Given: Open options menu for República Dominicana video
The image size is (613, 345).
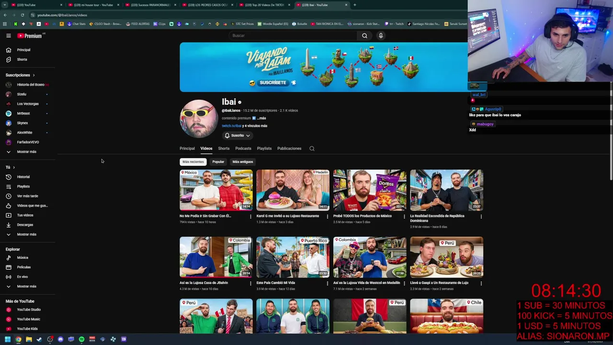Looking at the screenshot, I should point(481,217).
